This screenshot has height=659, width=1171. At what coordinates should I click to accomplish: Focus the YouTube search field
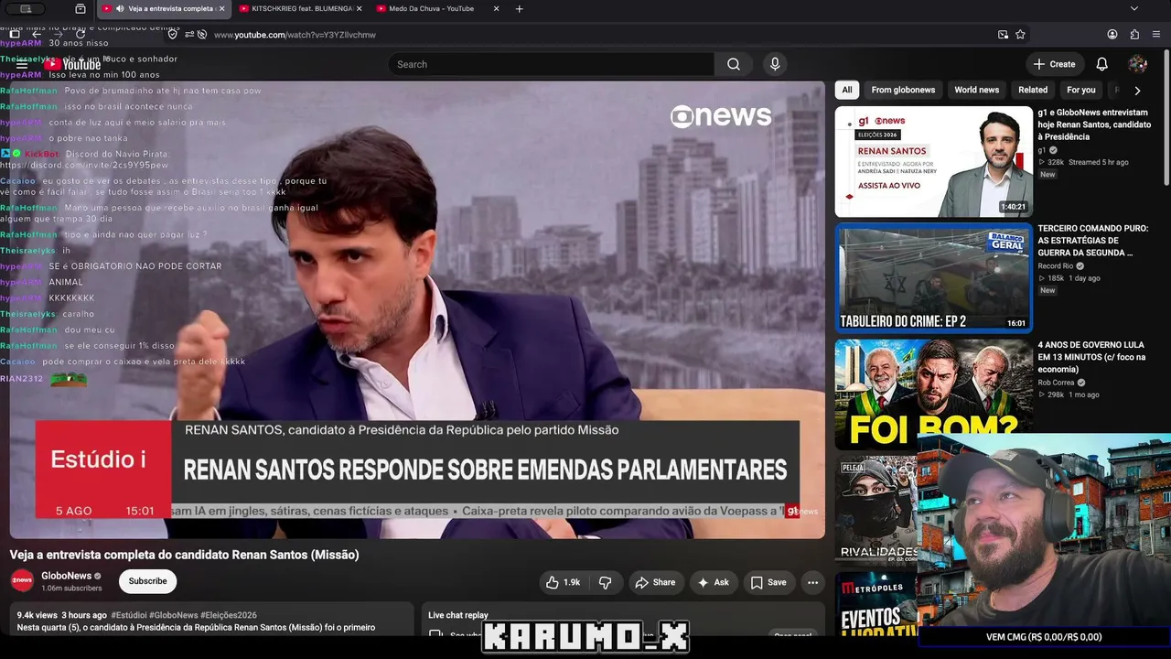point(552,64)
